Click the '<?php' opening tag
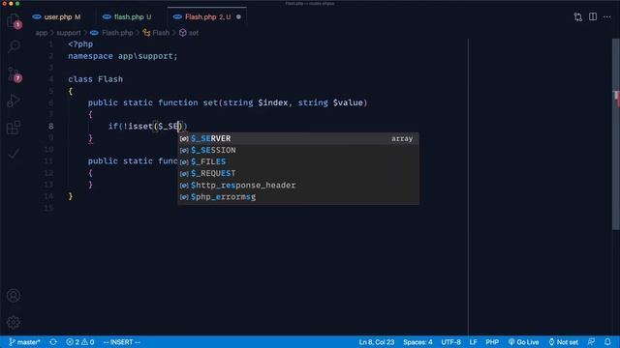The height and width of the screenshot is (348, 620). coord(80,44)
